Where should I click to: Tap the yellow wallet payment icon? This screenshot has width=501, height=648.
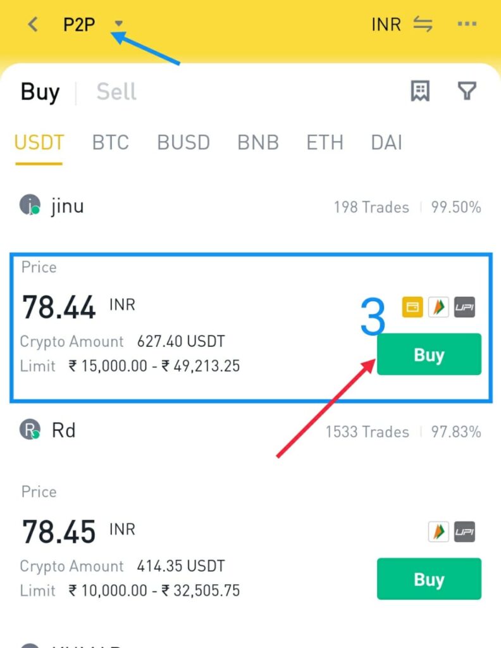pos(412,307)
